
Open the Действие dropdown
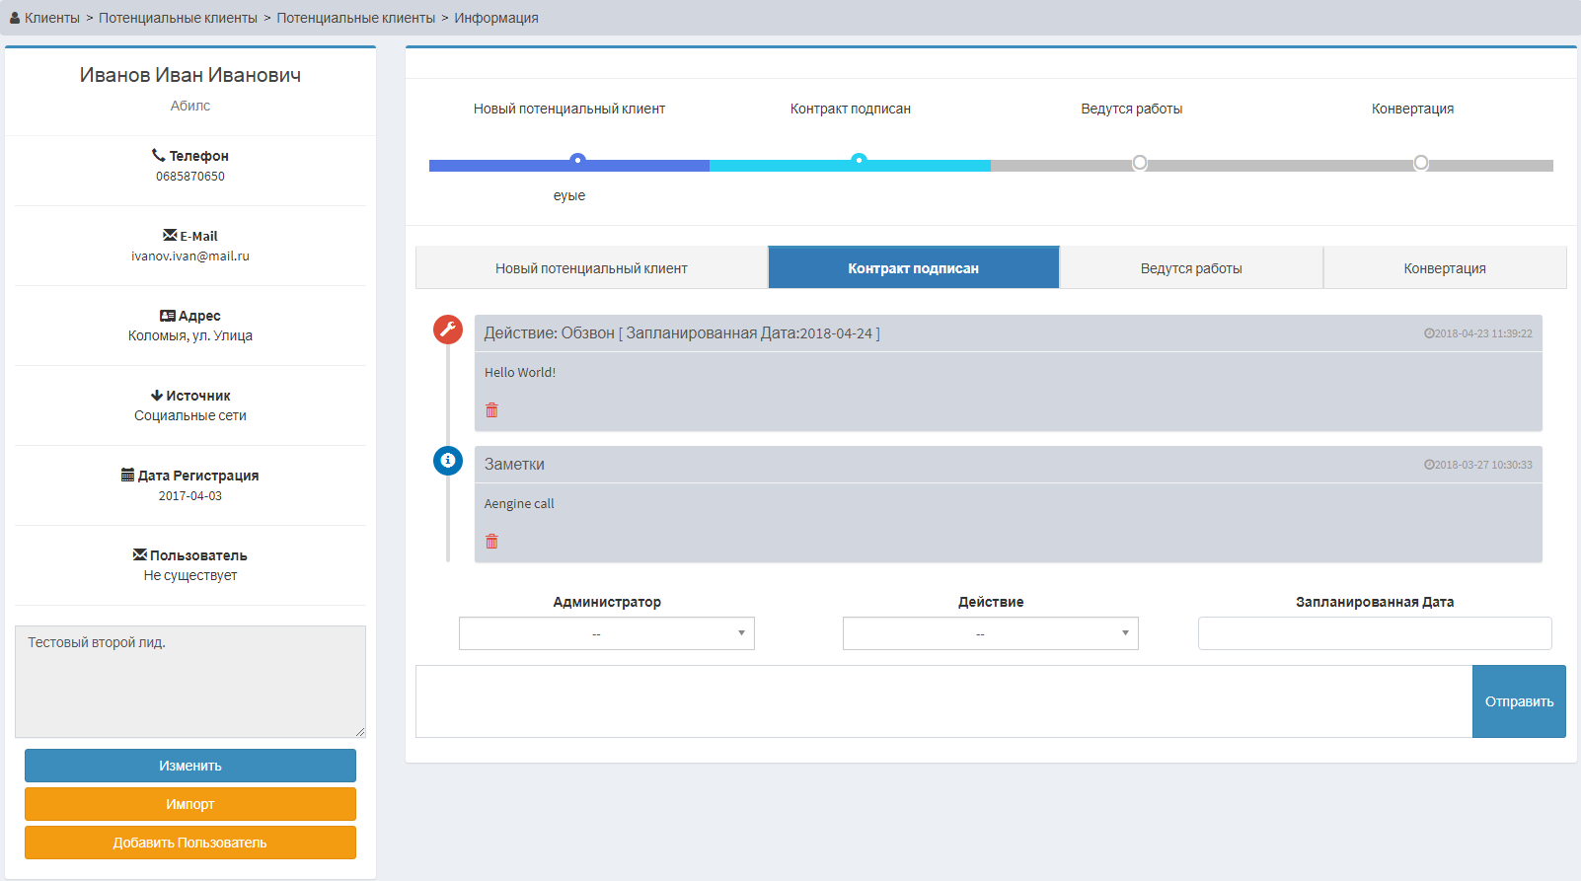(991, 633)
